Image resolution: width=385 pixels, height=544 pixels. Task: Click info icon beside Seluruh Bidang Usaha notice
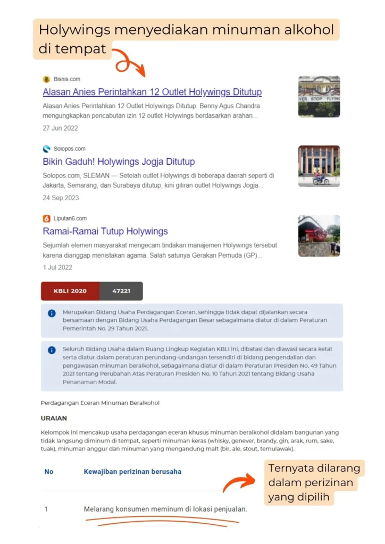coord(52,350)
